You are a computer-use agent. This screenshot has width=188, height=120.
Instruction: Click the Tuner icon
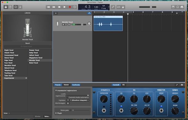click(x=113, y=7)
